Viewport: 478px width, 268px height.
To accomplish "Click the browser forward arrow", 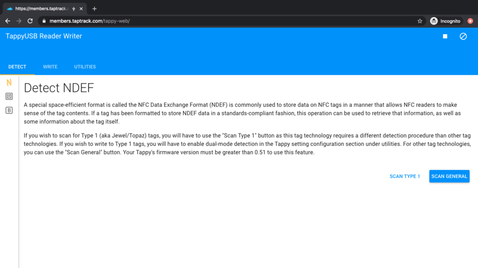I will click(19, 21).
